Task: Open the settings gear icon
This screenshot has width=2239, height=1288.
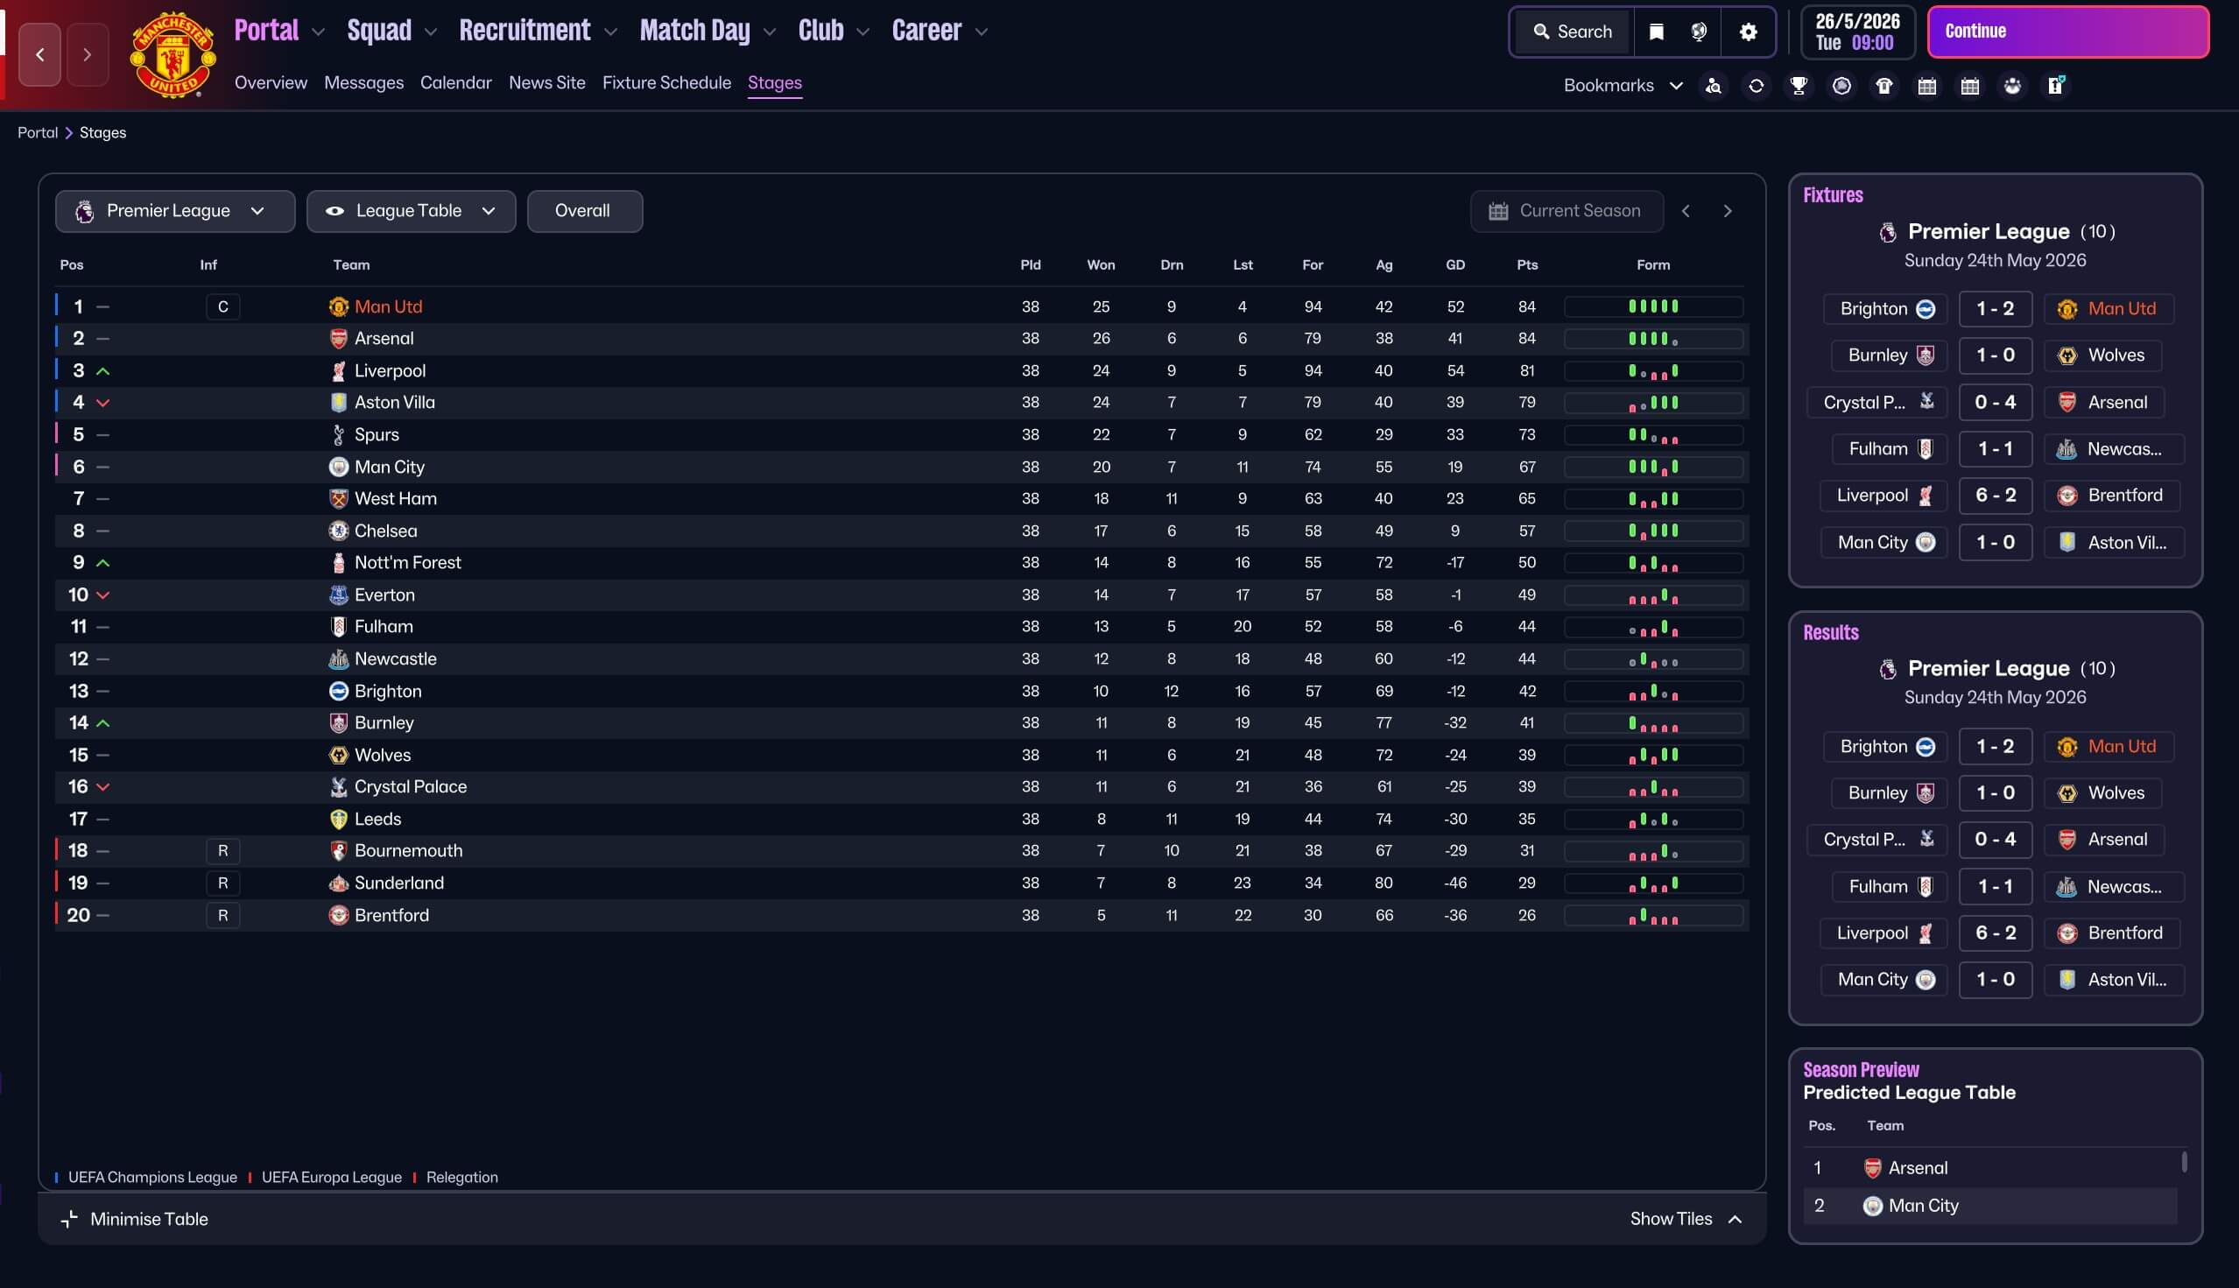Action: (1748, 32)
